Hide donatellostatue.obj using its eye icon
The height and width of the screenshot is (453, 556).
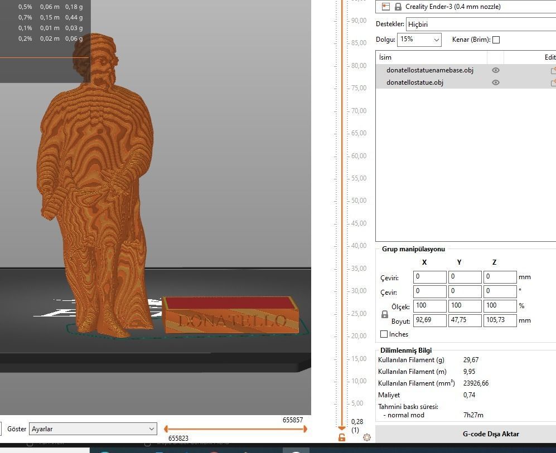(496, 82)
